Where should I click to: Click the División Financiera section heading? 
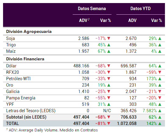coord(25,59)
